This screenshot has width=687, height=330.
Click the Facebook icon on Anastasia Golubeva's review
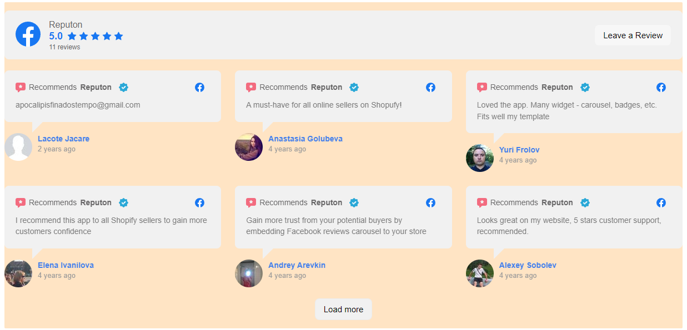[430, 87]
